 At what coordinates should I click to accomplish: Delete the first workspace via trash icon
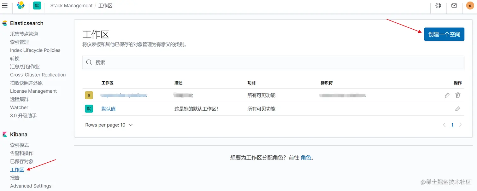458,95
